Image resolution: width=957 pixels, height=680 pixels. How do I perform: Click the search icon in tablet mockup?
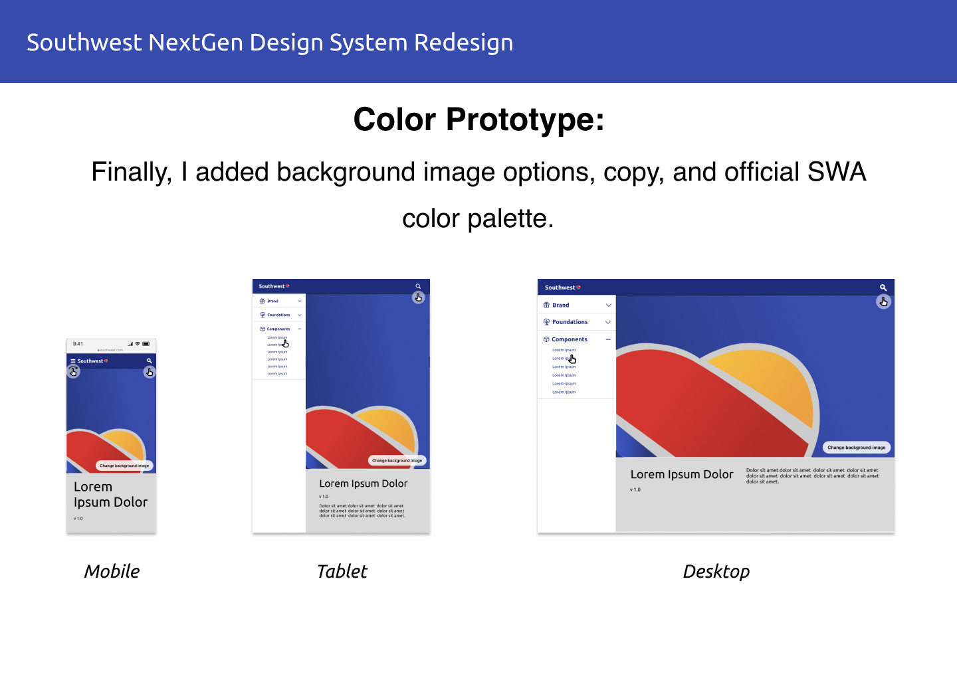418,286
